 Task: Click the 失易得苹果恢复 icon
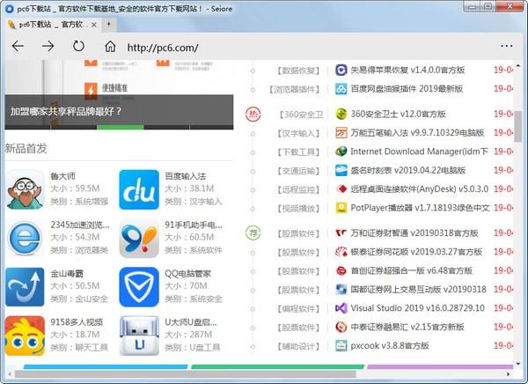(x=341, y=70)
